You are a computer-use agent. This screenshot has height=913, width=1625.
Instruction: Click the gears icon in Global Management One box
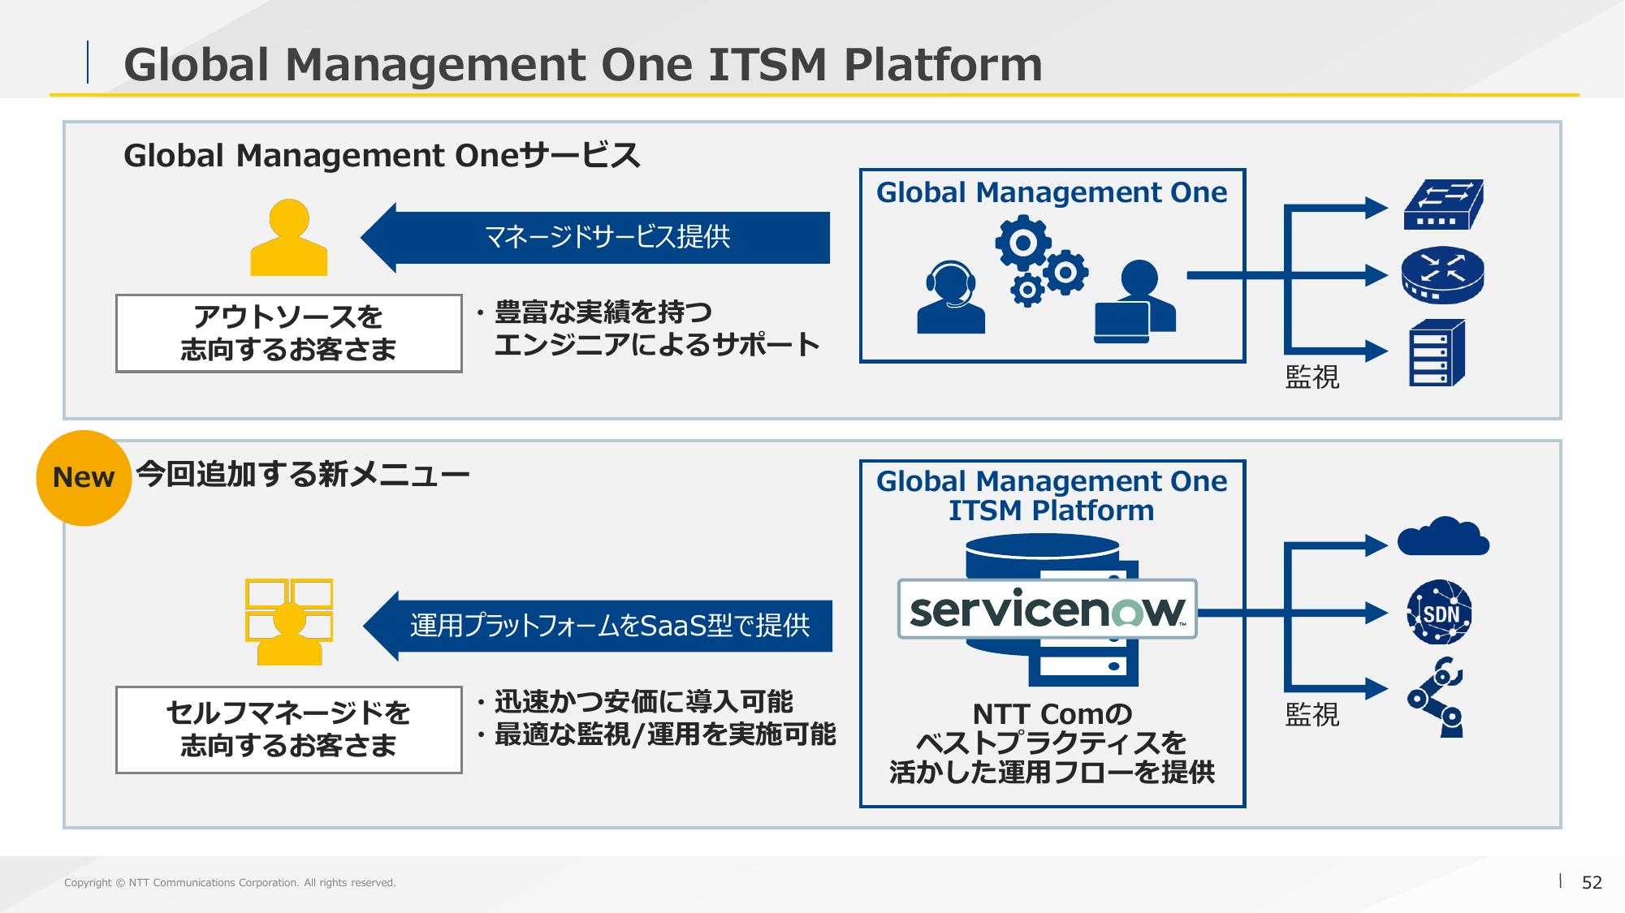1042,260
